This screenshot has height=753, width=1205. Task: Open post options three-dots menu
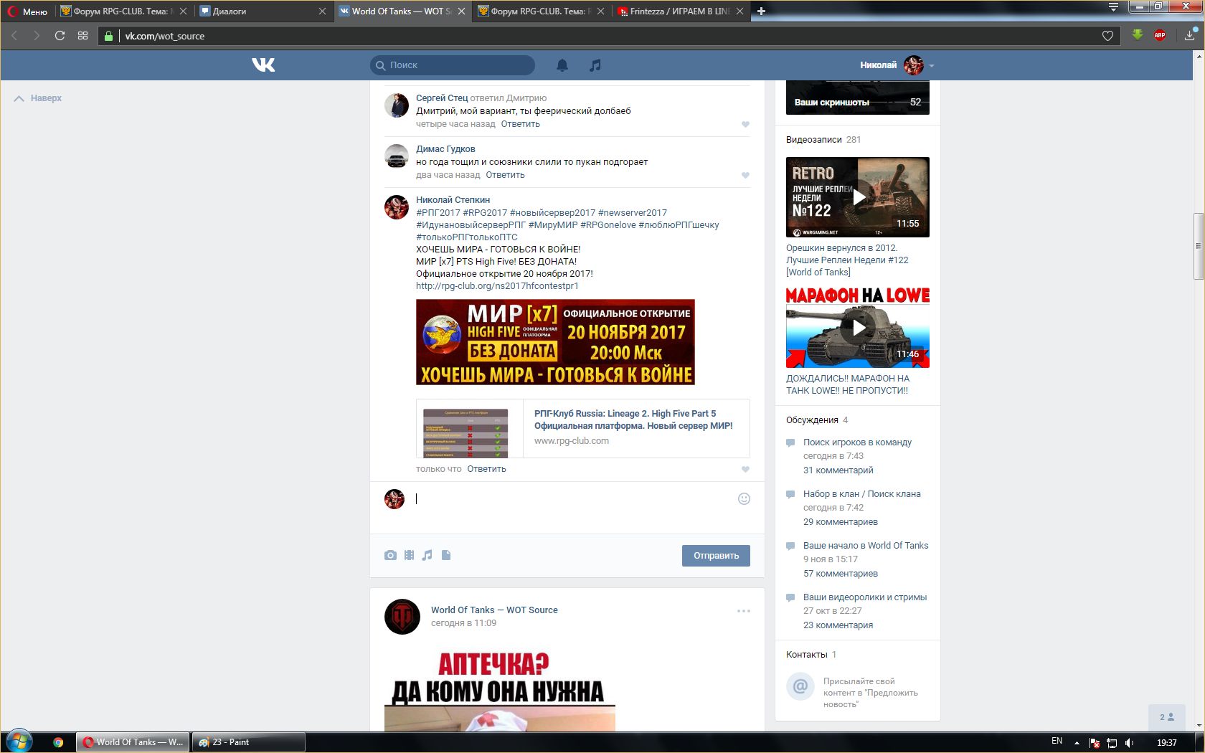[744, 611]
